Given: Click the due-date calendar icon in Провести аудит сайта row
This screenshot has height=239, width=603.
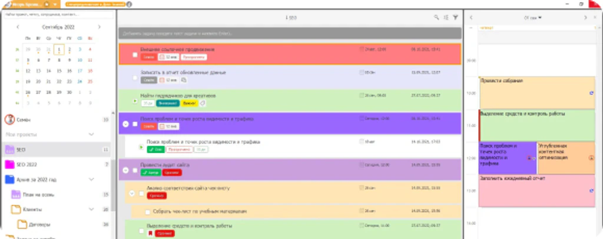Looking at the screenshot, I should [x=361, y=164].
